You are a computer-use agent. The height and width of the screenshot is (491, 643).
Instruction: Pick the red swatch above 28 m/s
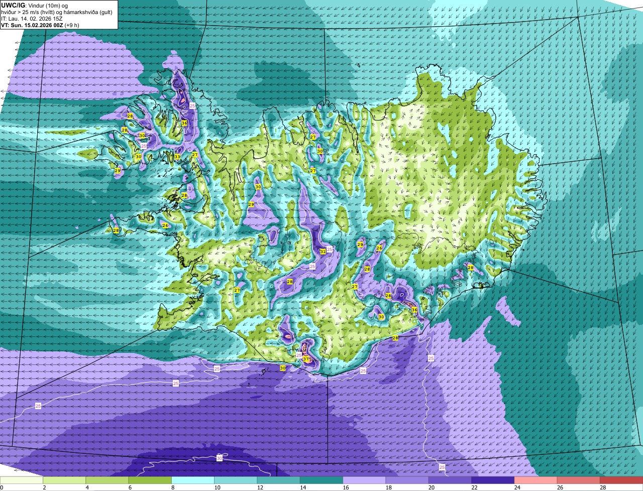[x=621, y=480]
